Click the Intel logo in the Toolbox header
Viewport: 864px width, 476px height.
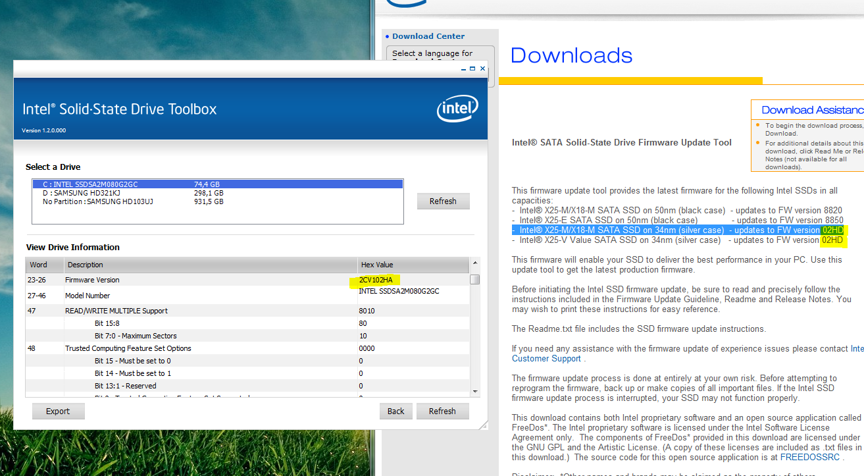(457, 109)
